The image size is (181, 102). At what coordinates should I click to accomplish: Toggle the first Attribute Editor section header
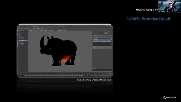pos(102,35)
